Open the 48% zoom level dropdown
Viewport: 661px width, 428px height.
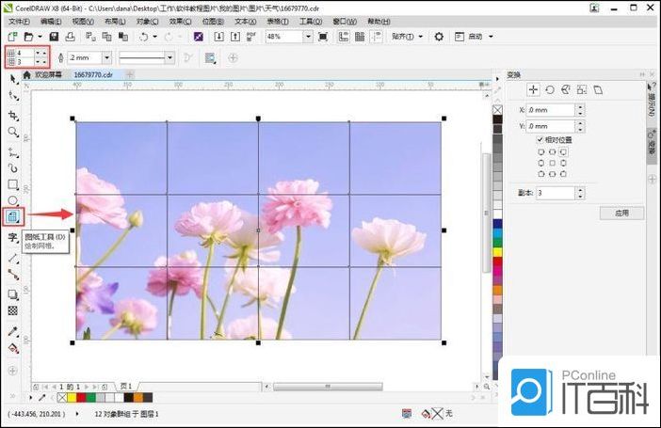308,37
